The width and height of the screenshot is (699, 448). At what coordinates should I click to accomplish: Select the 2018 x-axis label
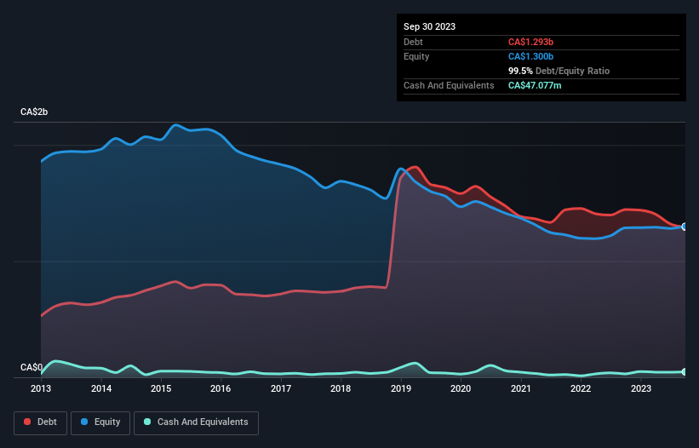click(341, 388)
